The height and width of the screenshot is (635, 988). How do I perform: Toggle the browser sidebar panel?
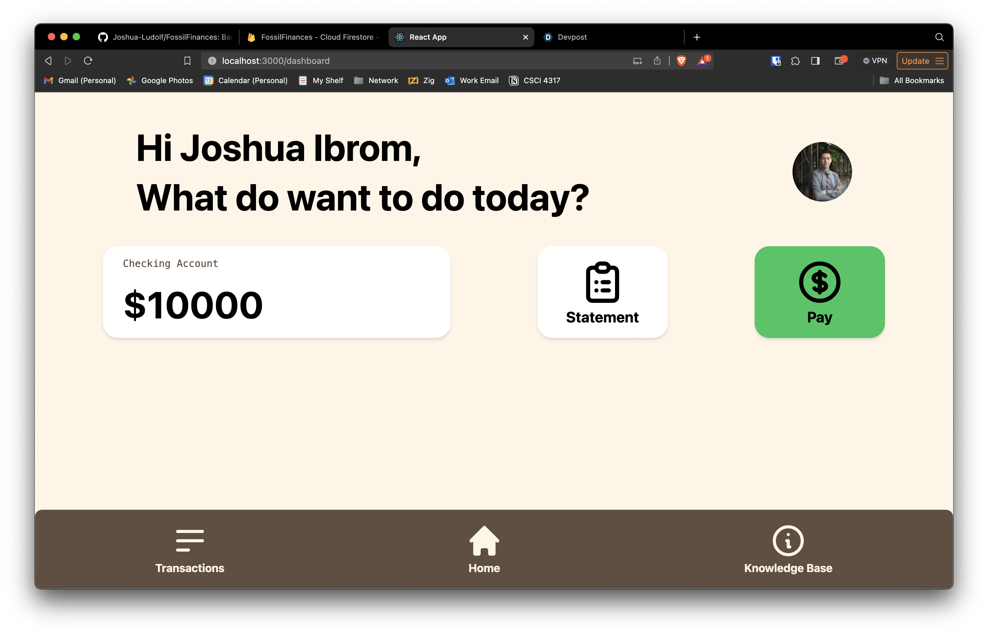[815, 61]
